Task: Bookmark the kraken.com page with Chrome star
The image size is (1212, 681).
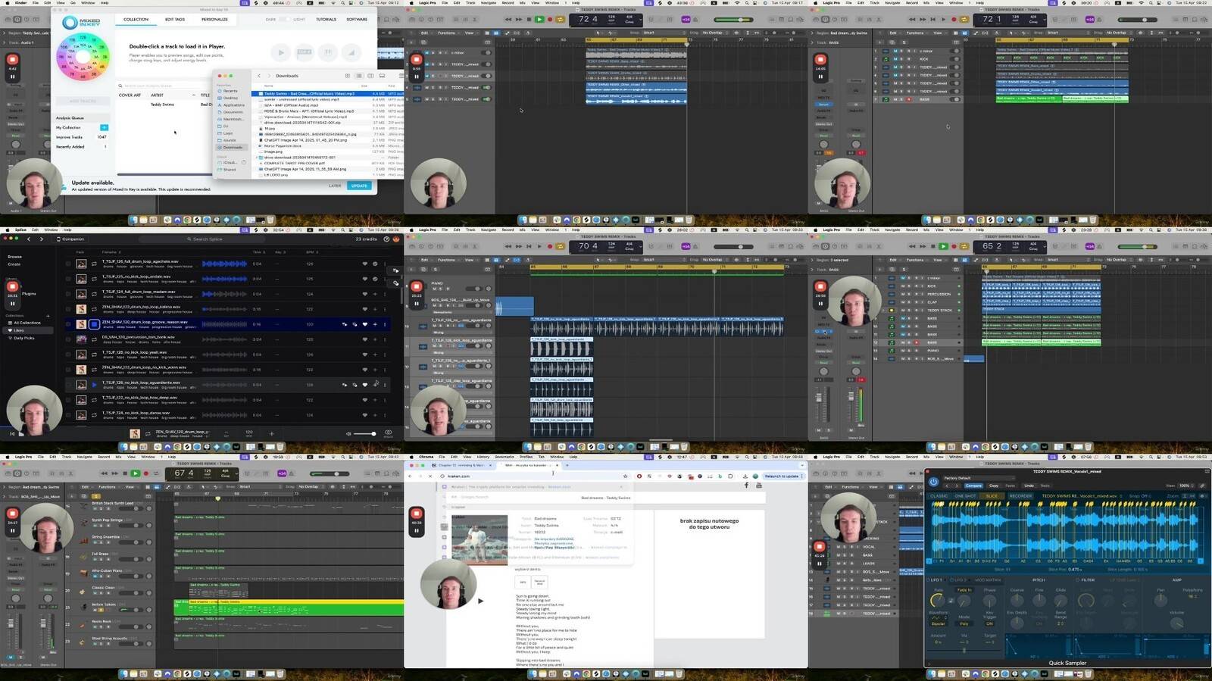Action: click(625, 476)
